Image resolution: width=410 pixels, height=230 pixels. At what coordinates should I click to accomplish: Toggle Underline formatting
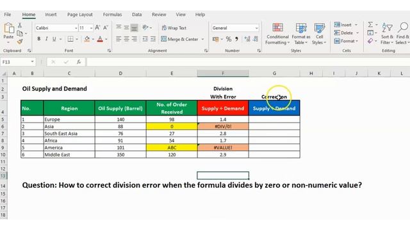[x=54, y=39]
